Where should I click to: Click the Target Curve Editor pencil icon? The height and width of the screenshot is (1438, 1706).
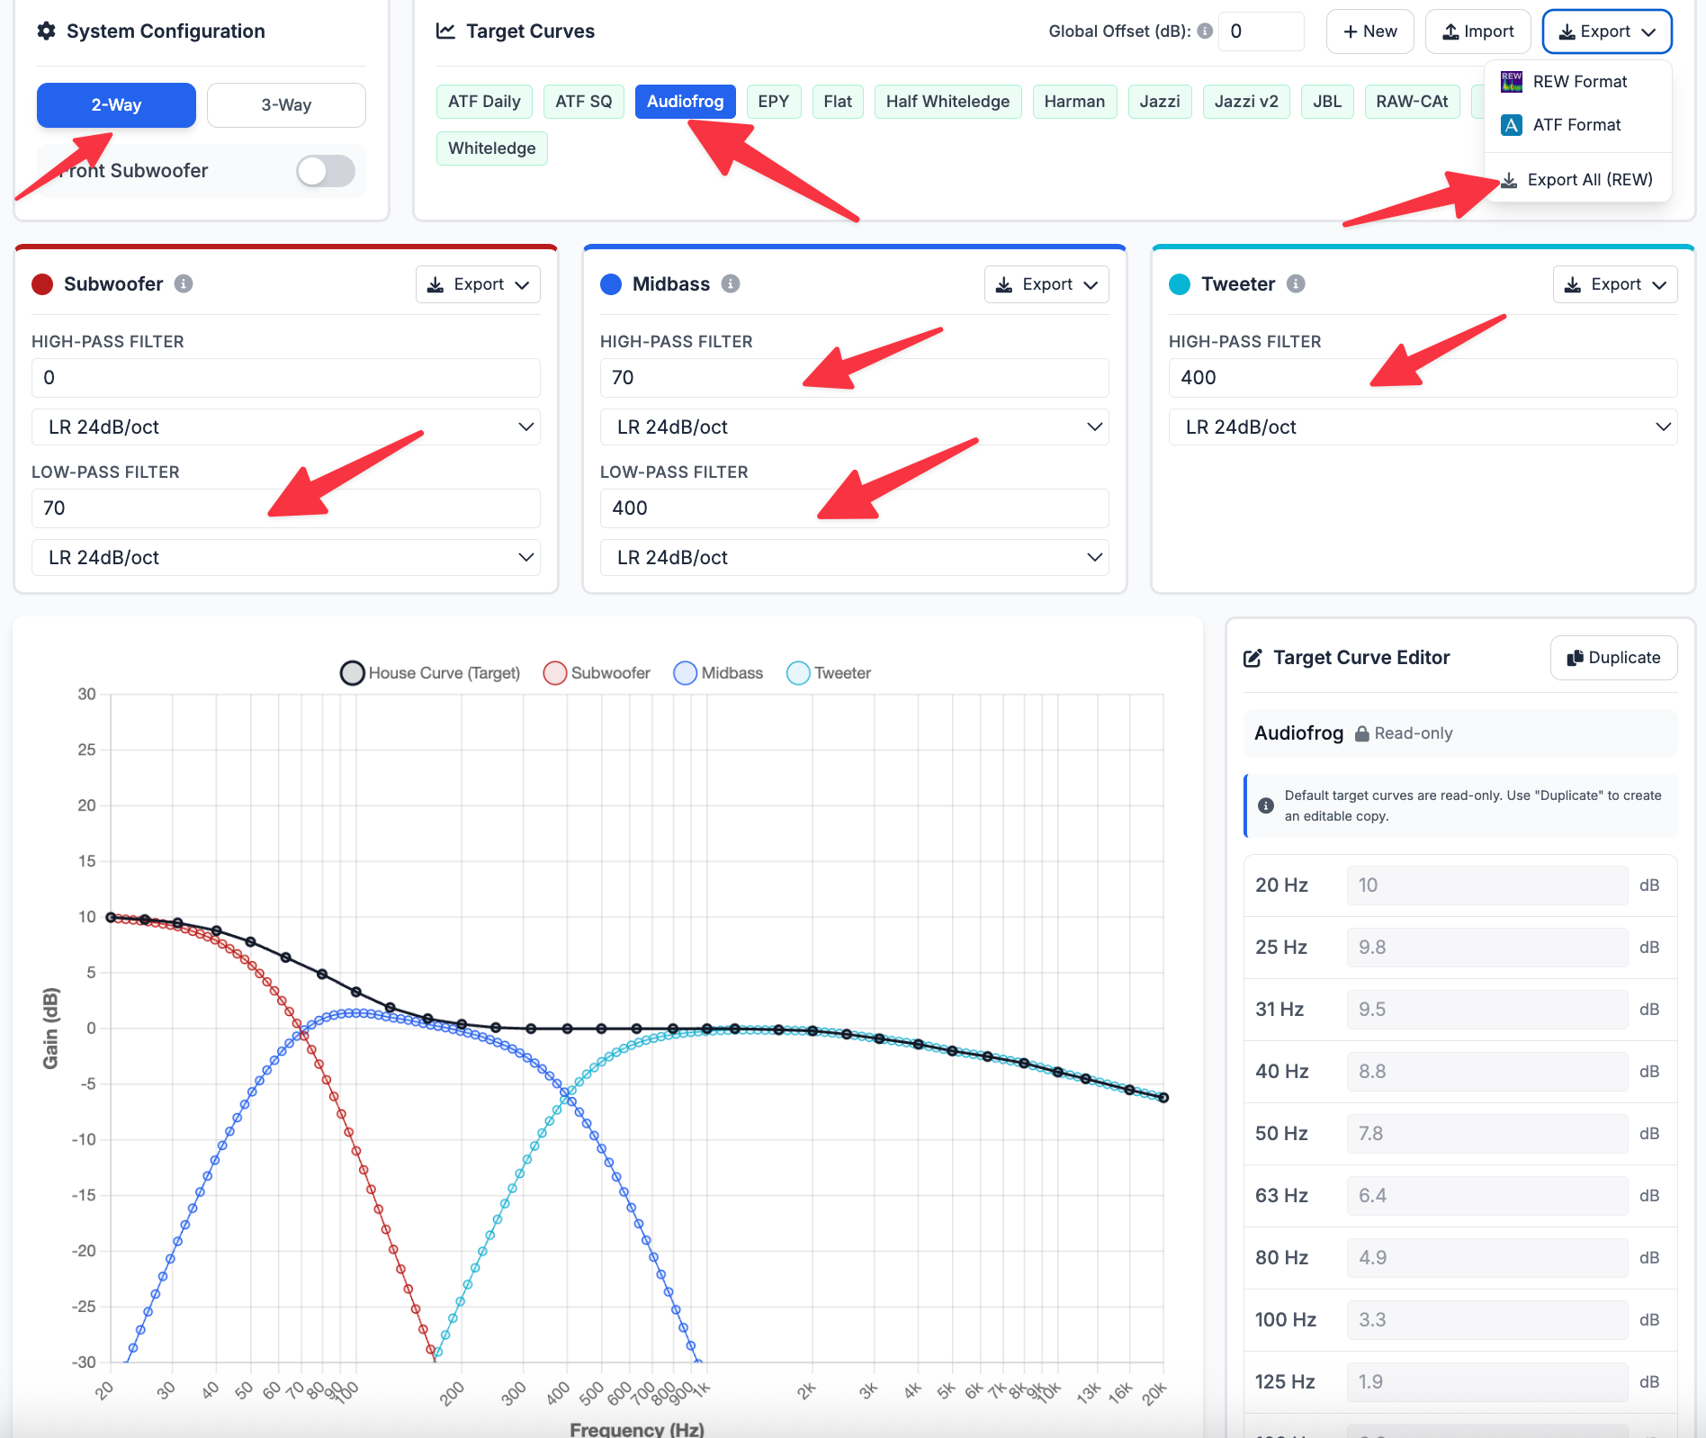pos(1253,658)
